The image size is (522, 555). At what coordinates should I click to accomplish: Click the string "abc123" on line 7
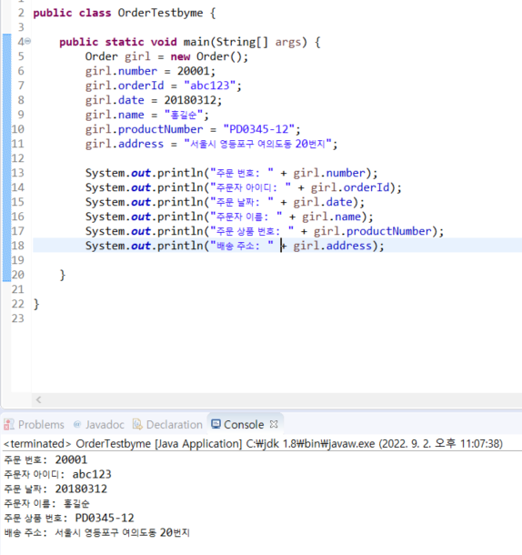pyautogui.click(x=209, y=86)
